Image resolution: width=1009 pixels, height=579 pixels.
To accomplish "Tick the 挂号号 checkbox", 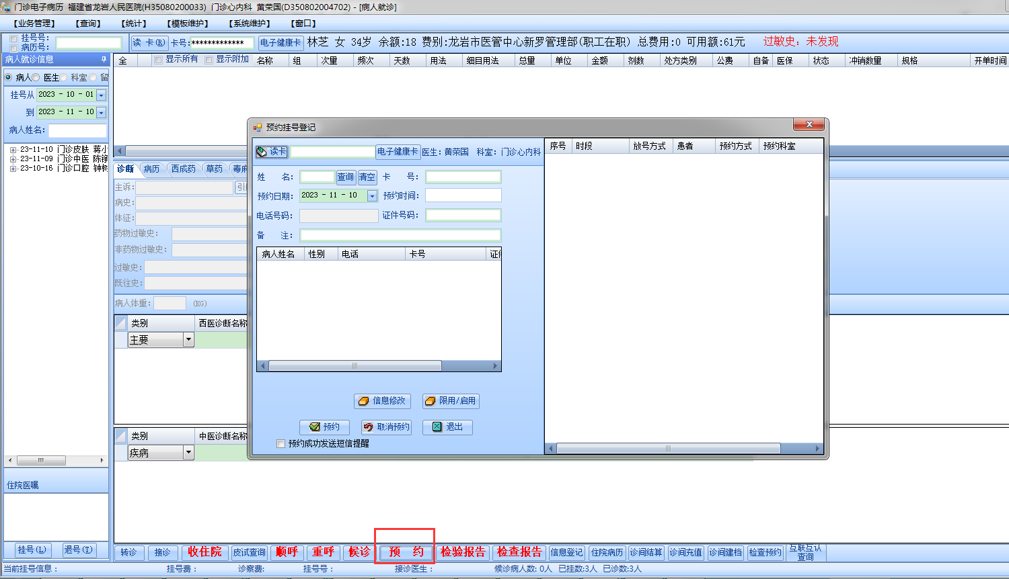I will pyautogui.click(x=14, y=39).
